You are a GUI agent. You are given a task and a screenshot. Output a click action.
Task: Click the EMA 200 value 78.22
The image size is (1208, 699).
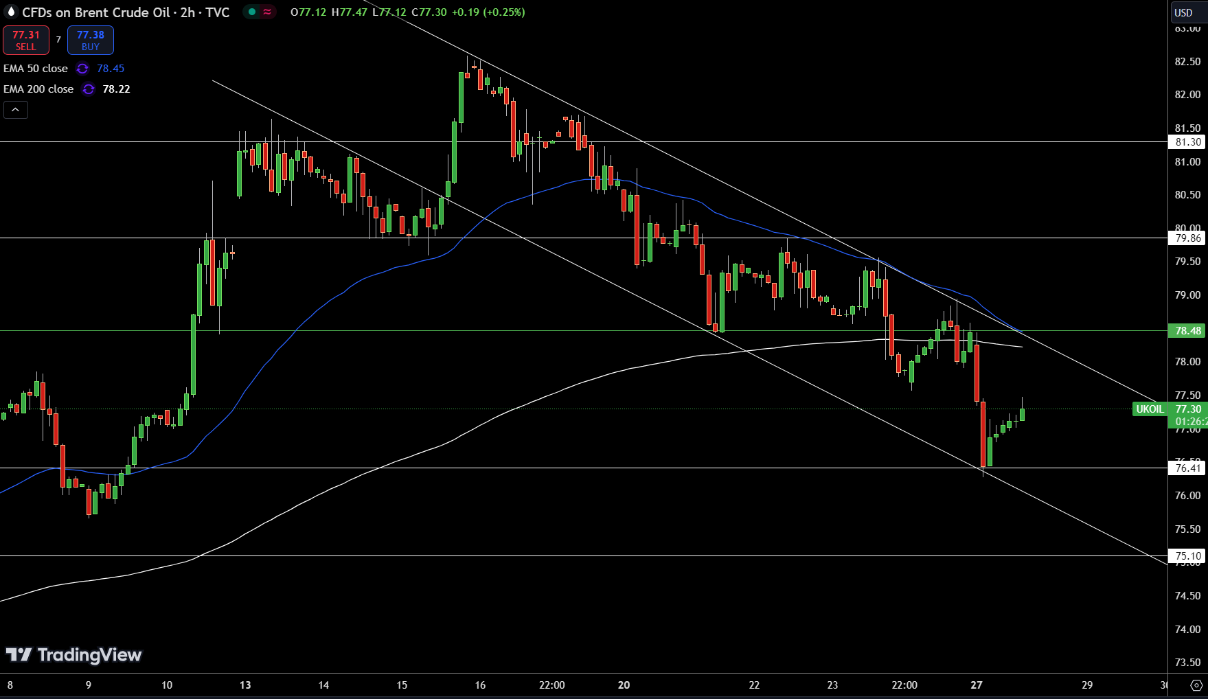coord(116,89)
